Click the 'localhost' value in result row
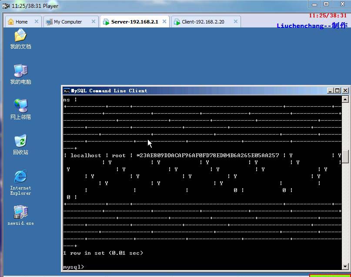The width and height of the screenshot is (351, 277). click(86, 155)
